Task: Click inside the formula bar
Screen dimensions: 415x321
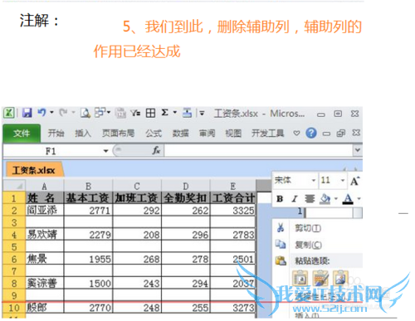Action: coord(259,151)
